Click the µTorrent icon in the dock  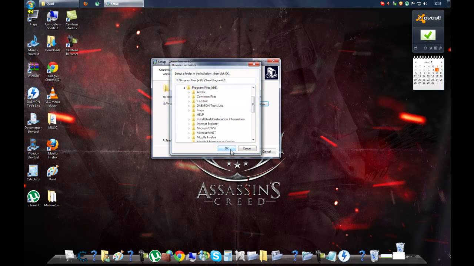coord(154,256)
